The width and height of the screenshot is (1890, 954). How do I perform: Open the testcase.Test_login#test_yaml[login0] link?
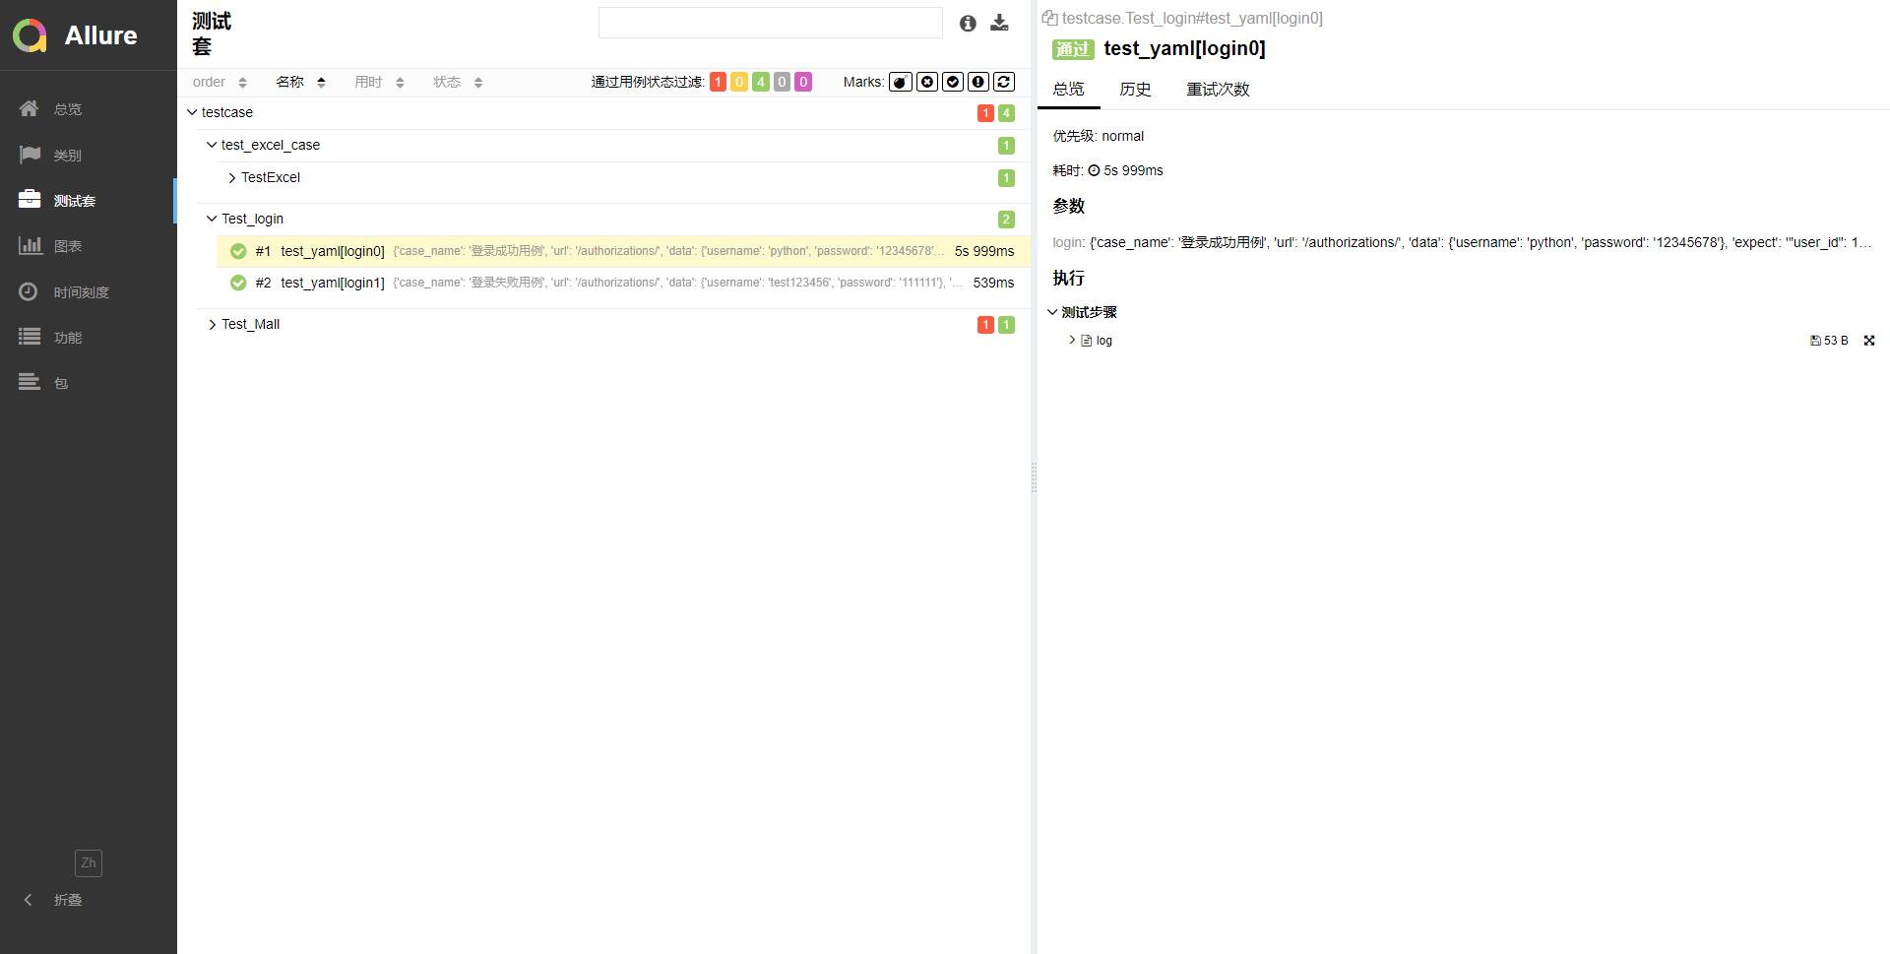coord(1192,18)
